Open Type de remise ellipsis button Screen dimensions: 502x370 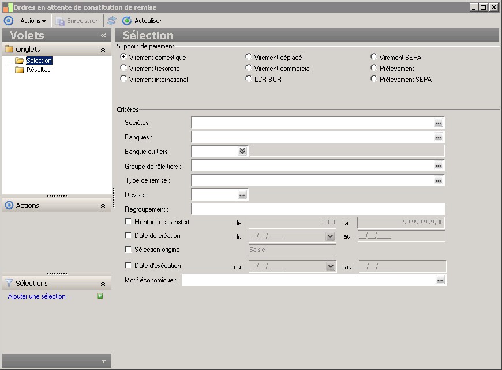(x=439, y=180)
